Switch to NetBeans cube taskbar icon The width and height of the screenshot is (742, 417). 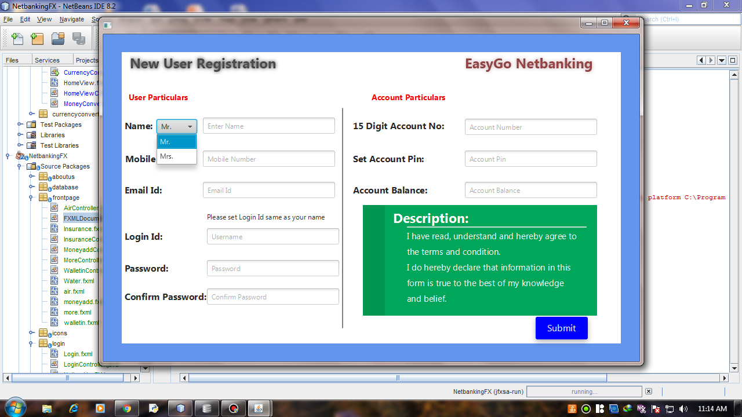(180, 408)
